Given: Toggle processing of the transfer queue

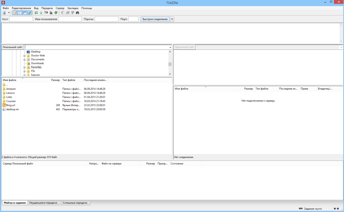Looking at the screenshot, I should [41, 13].
